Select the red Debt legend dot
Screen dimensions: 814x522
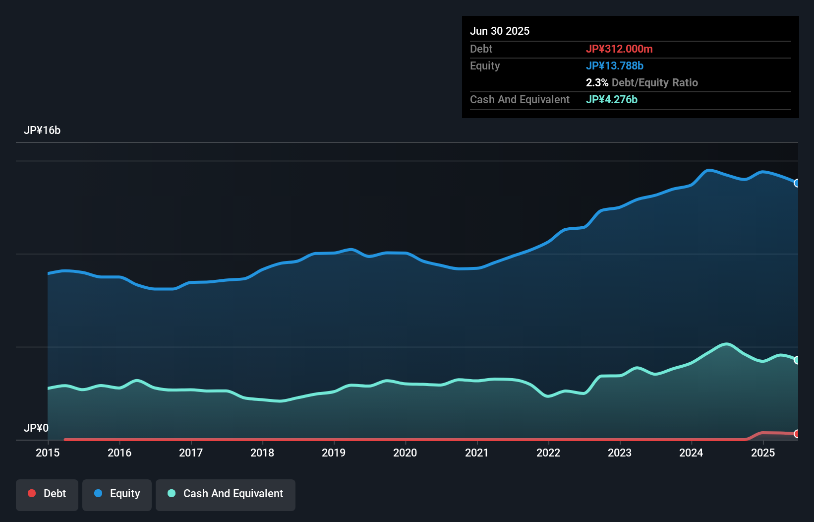[x=31, y=493]
